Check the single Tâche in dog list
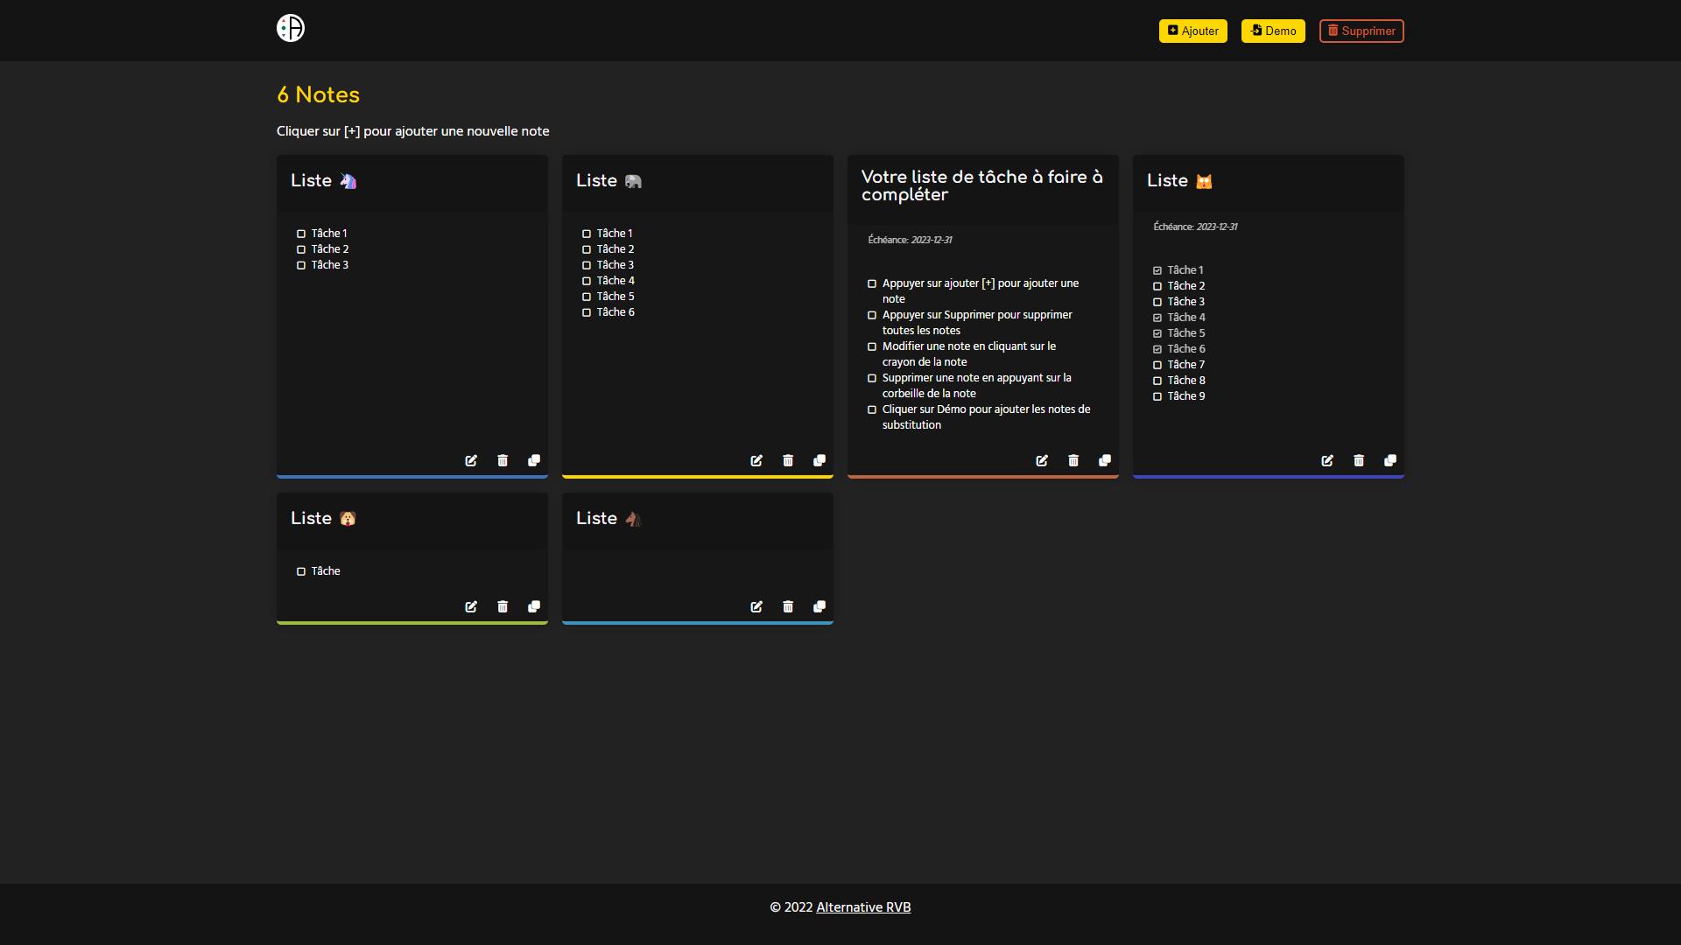This screenshot has width=1681, height=945. tap(301, 571)
